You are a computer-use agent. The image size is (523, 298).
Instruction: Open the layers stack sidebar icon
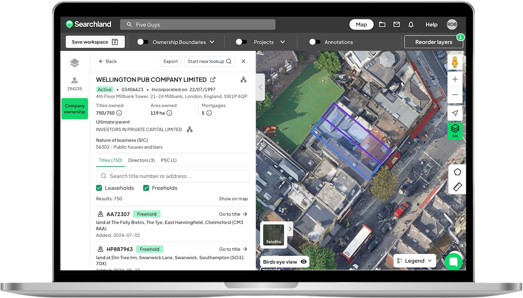[x=75, y=63]
